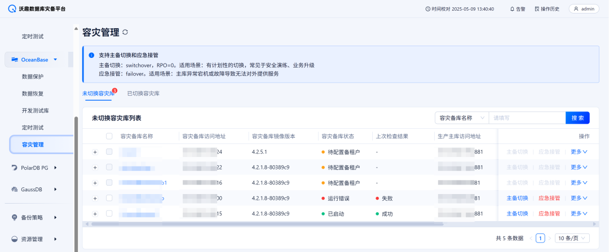The height and width of the screenshot is (252, 609).
Task: Open 数据恢复 in the sidebar
Action: click(x=33, y=93)
